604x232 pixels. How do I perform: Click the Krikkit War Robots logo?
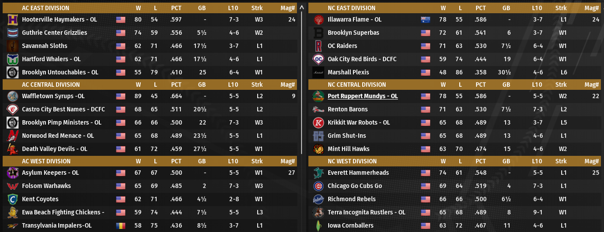click(318, 123)
